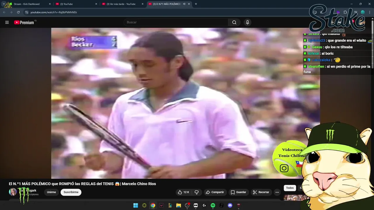The height and width of the screenshot is (210, 374).
Task: View site information icon in address bar
Action: pyautogui.click(x=27, y=12)
